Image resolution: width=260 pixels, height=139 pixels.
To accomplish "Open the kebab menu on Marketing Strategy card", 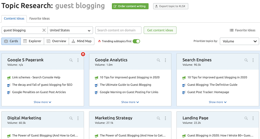I will (x=165, y=118).
